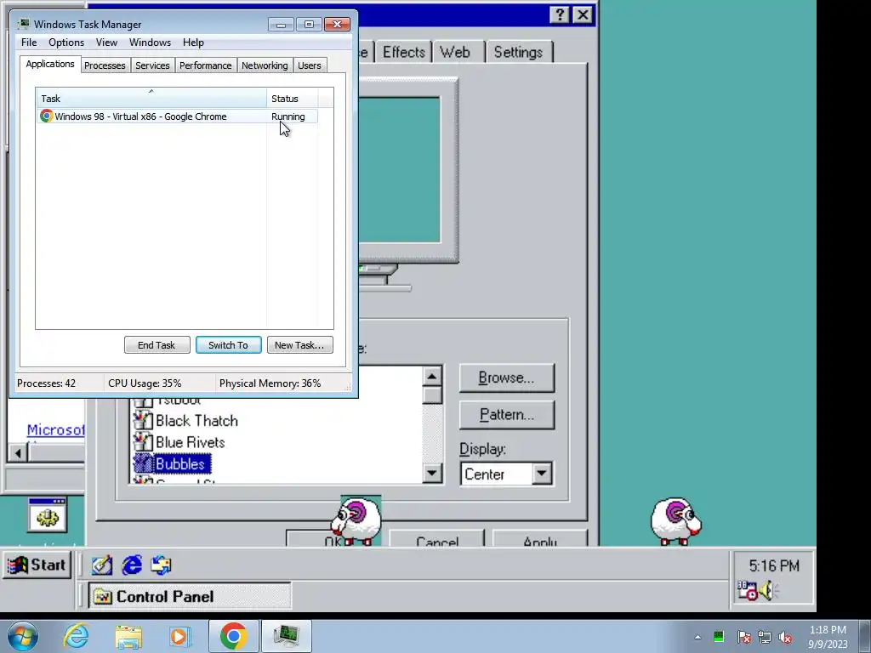
Task: Open the Display mode Center dropdown
Action: 542,474
